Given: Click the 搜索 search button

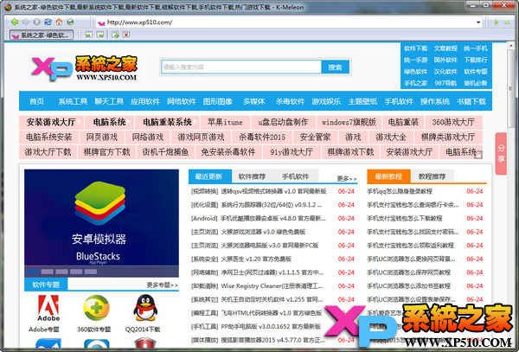Looking at the screenshot, I should [335, 67].
